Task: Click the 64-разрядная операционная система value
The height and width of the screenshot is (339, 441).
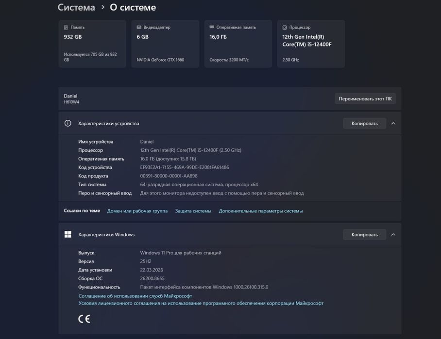Action: pyautogui.click(x=199, y=184)
